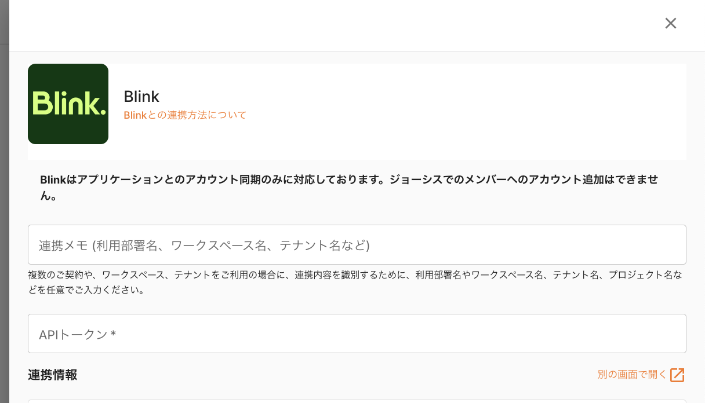Click the Blink title text

(x=141, y=96)
